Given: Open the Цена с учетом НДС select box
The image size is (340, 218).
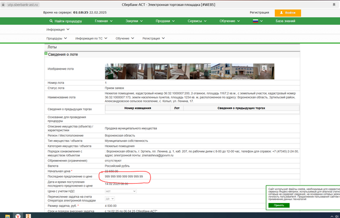Looking at the screenshot, I should 120,191.
